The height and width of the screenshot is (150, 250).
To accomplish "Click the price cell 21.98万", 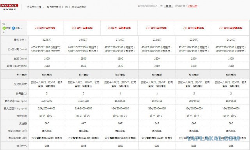I will [157, 40].
